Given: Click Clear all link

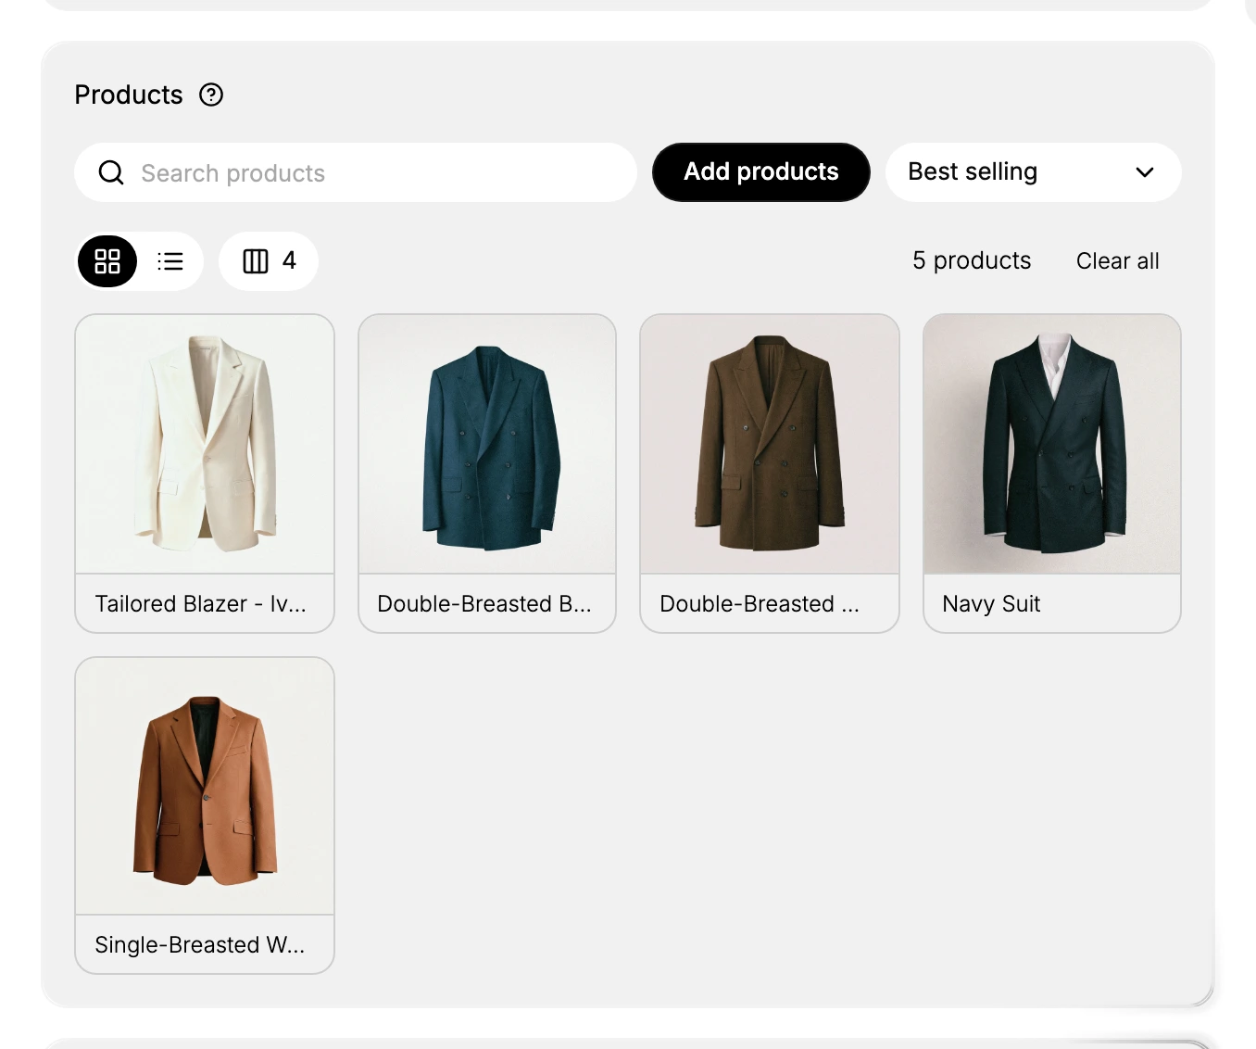Looking at the screenshot, I should tap(1117, 261).
